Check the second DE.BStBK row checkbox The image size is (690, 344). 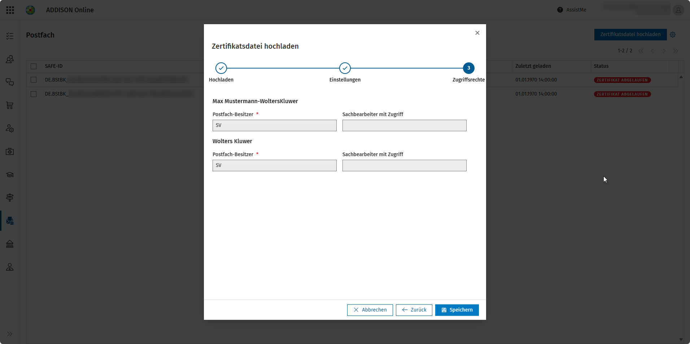[34, 94]
